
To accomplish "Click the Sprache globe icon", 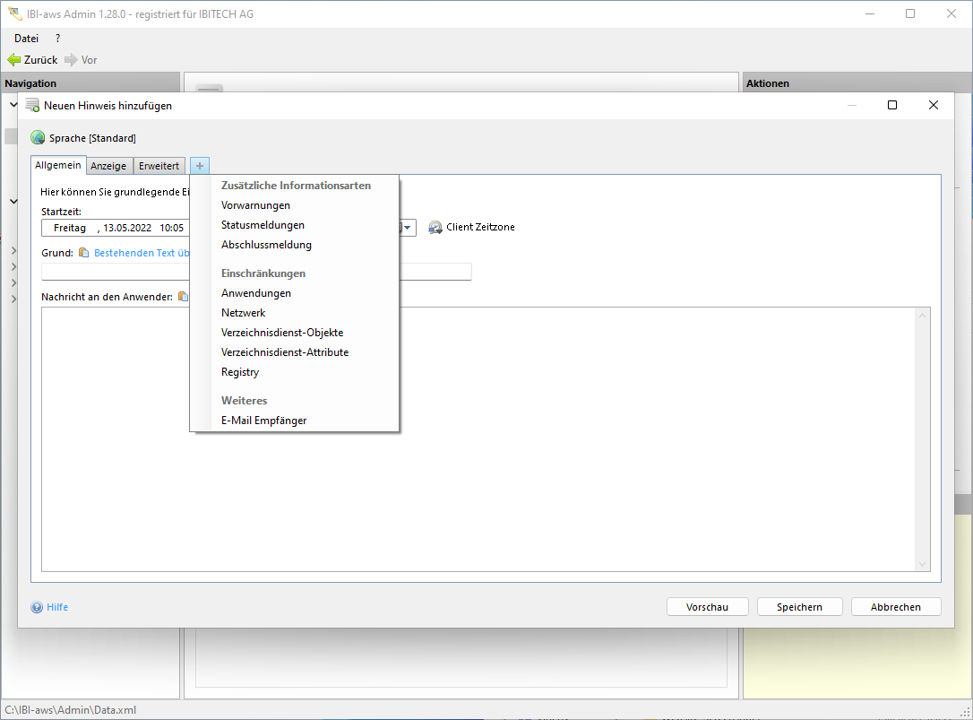I will [x=38, y=138].
